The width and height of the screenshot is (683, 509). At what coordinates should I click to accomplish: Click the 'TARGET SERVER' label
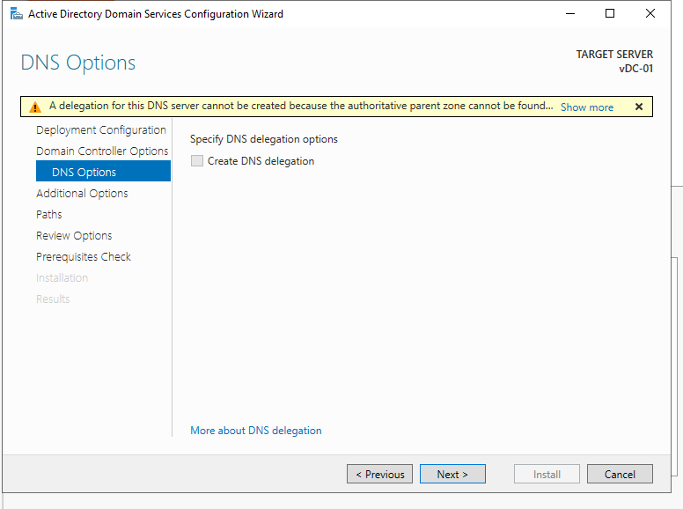pyautogui.click(x=614, y=55)
